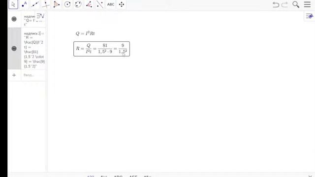Select the Move arrow tool
The image size is (315, 177).
click(13, 4)
